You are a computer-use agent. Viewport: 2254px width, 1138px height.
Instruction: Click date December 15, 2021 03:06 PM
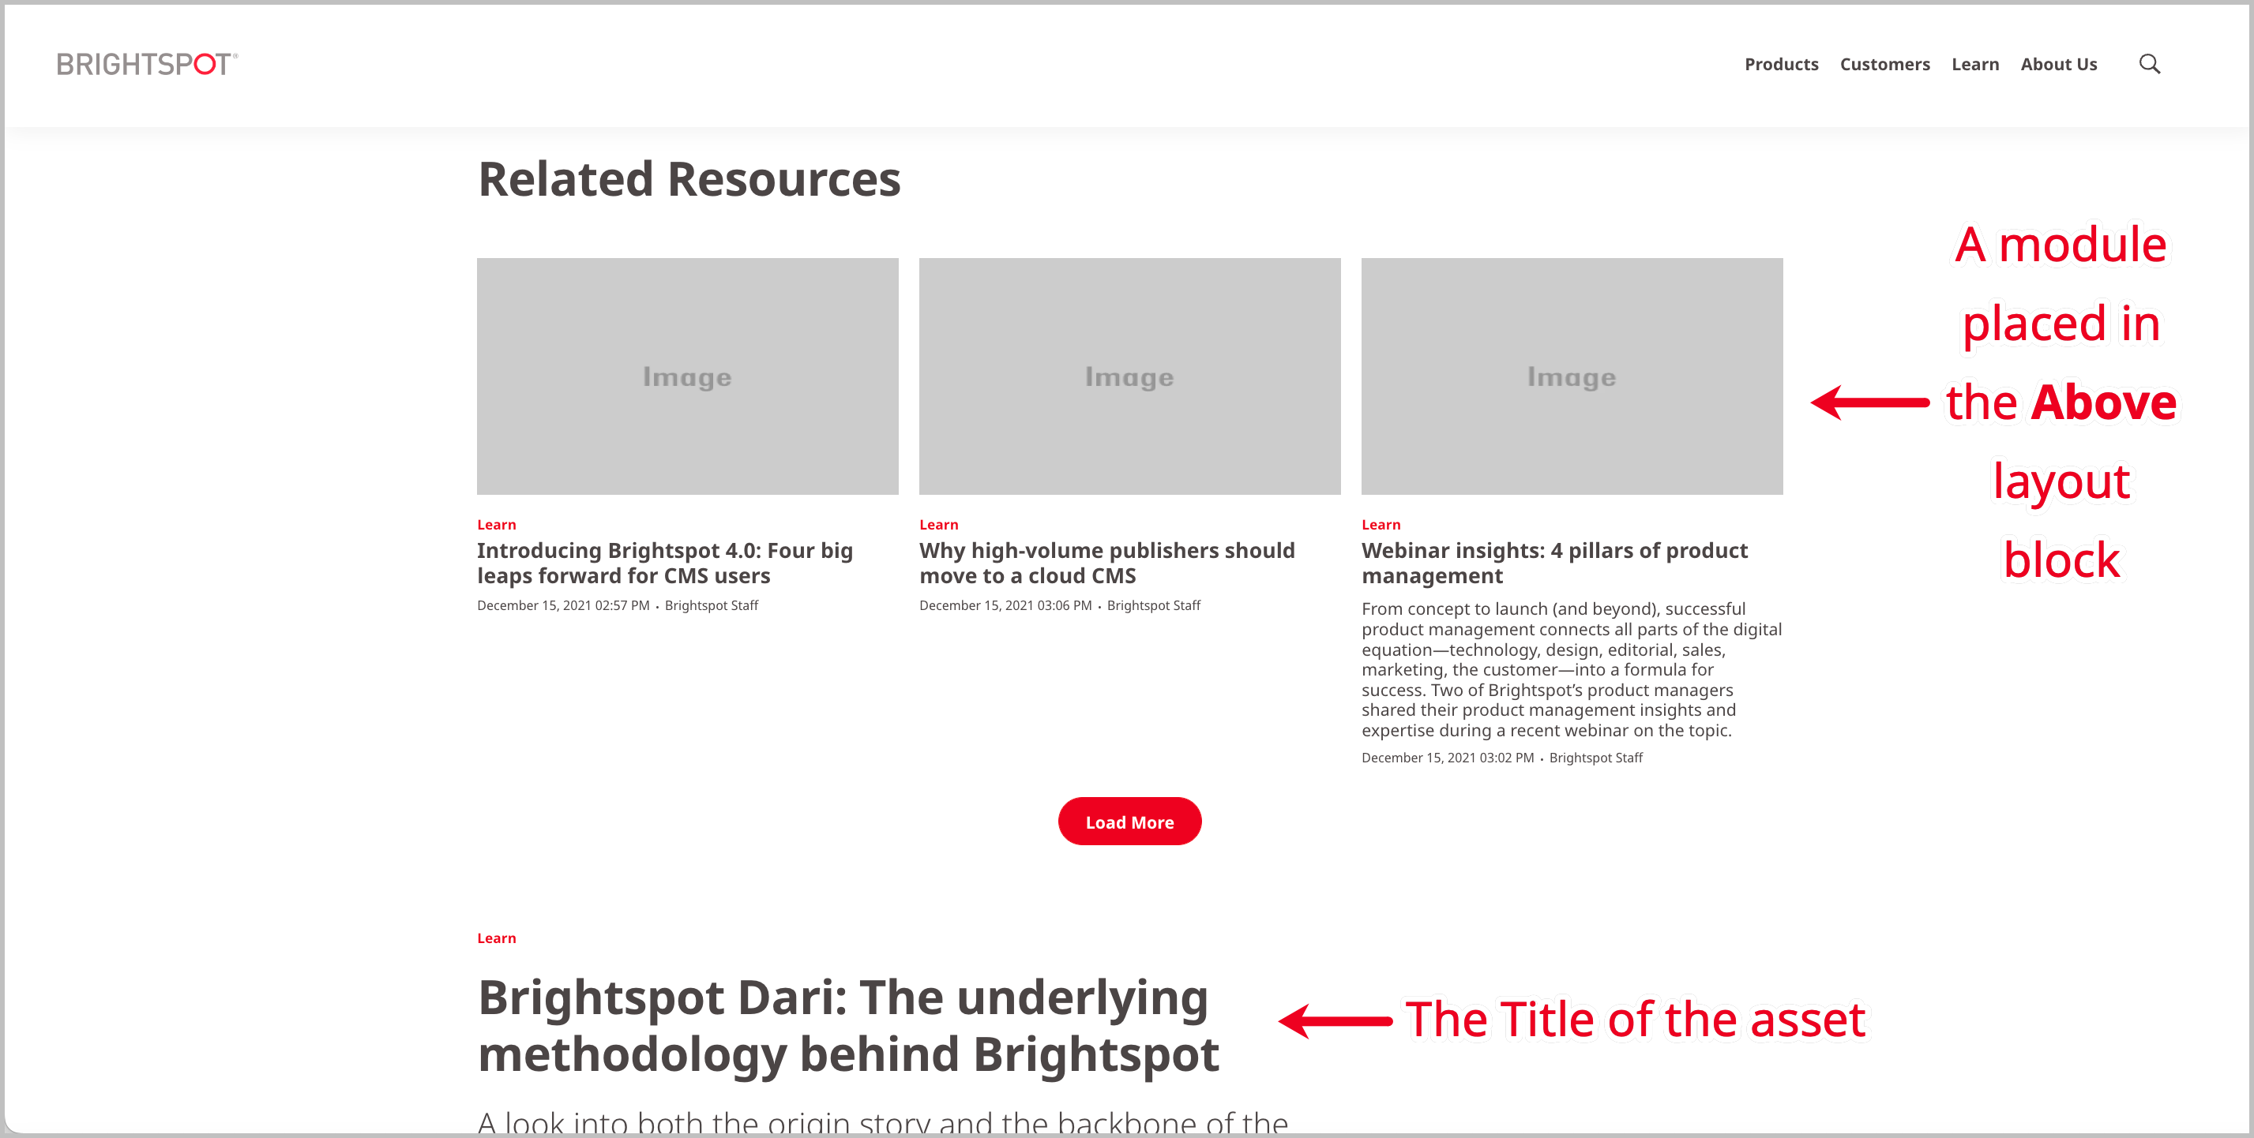click(1005, 605)
